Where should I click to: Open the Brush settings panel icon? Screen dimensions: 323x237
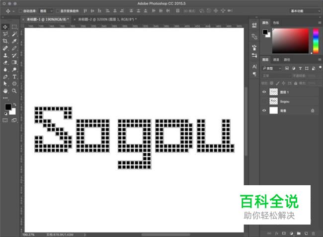(254, 55)
